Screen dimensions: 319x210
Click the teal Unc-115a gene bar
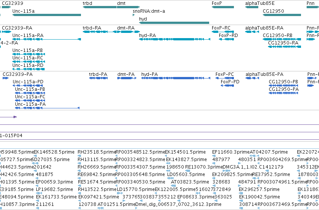tap(47, 15)
